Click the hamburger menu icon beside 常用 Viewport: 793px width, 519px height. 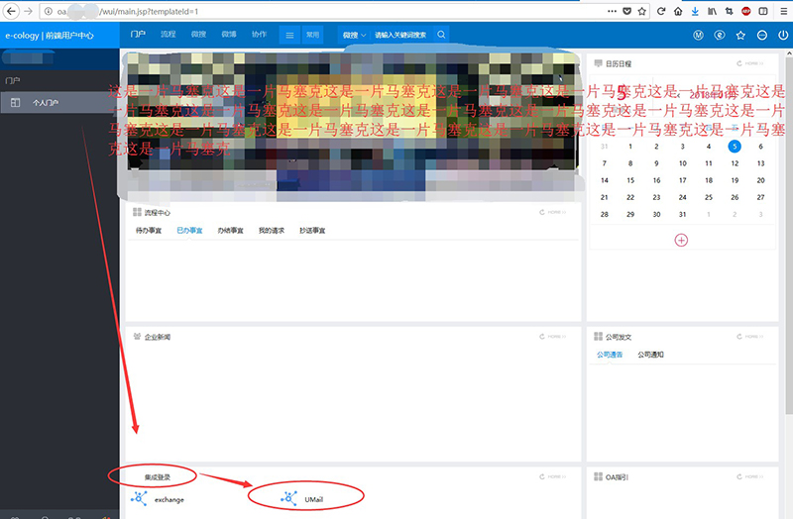point(289,35)
